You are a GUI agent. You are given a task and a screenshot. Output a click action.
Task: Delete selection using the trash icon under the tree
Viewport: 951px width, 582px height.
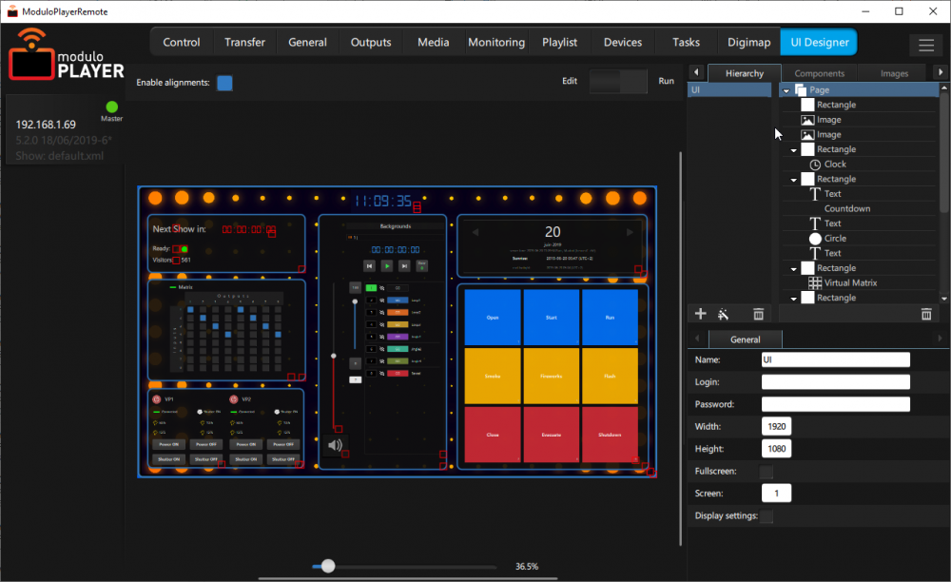point(757,313)
